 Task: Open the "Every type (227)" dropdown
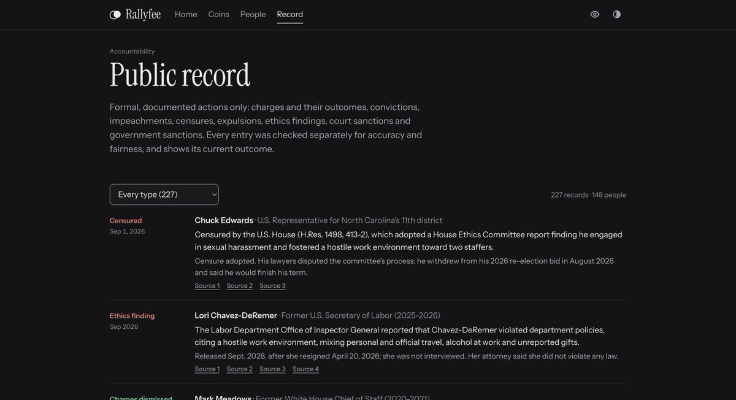pos(164,194)
